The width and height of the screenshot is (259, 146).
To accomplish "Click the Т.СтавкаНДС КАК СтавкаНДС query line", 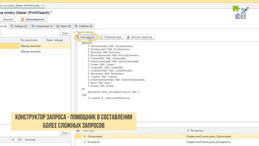I will [x=107, y=58].
